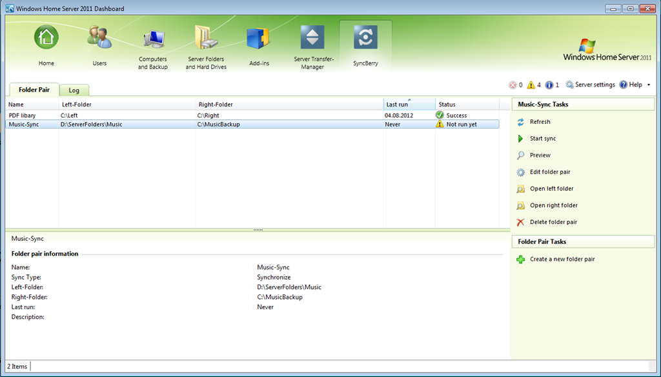Click the Never last run cell
Screen dimensions: 661x377
tap(392, 125)
